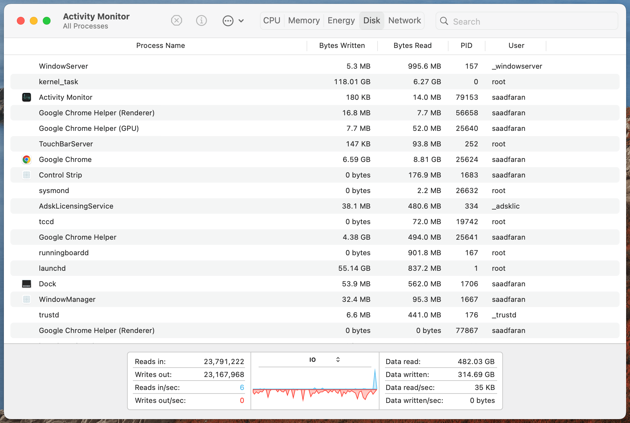Screen dimensions: 630x423
Task: Click the search magnifying glass icon
Action: pyautogui.click(x=444, y=21)
